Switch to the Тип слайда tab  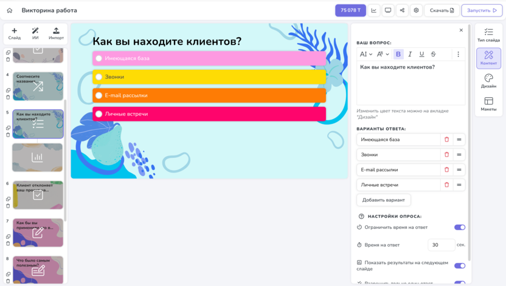[x=488, y=35]
